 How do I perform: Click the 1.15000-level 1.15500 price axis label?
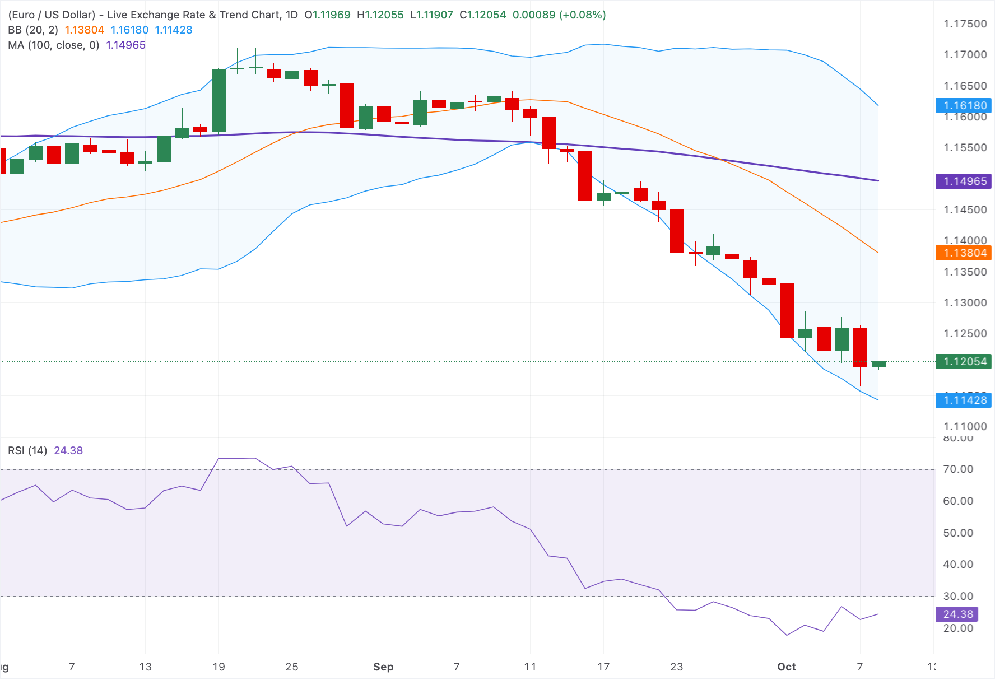[x=965, y=148]
